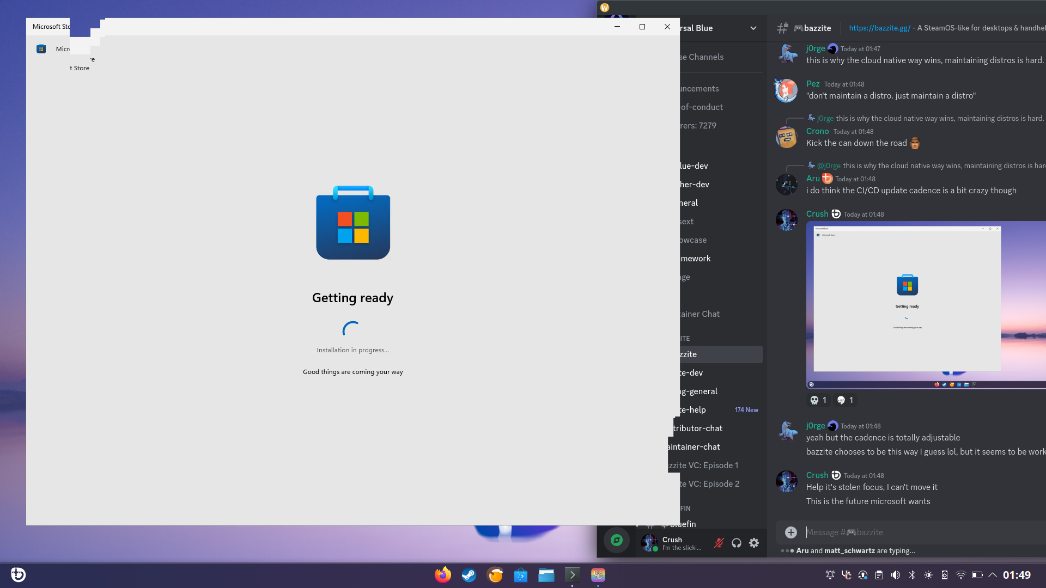Unmute the microphone in Discord
This screenshot has width=1046, height=588.
pos(719,543)
